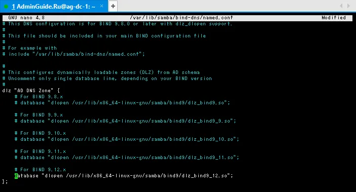The image size is (356, 192).
Task: Close the AdminGuide.Ru@ag-dc-1 tab
Action: coord(102,6)
